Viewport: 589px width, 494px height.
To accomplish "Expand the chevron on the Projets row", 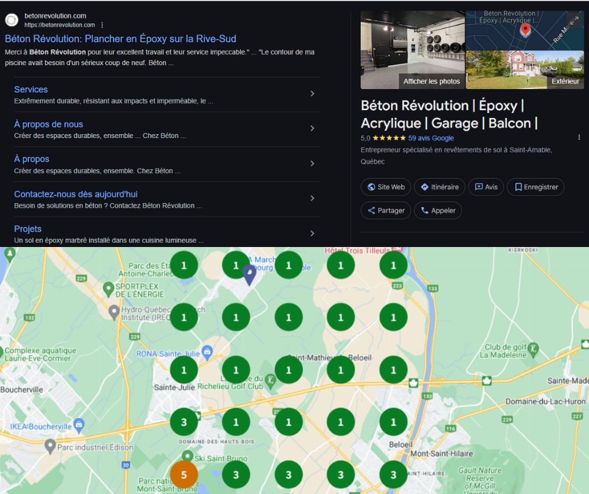I will click(312, 233).
